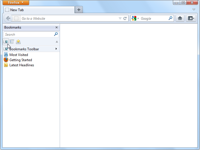This screenshot has height=150, width=200.
Task: Click the magnifier in the Google search box
Action: click(171, 18)
